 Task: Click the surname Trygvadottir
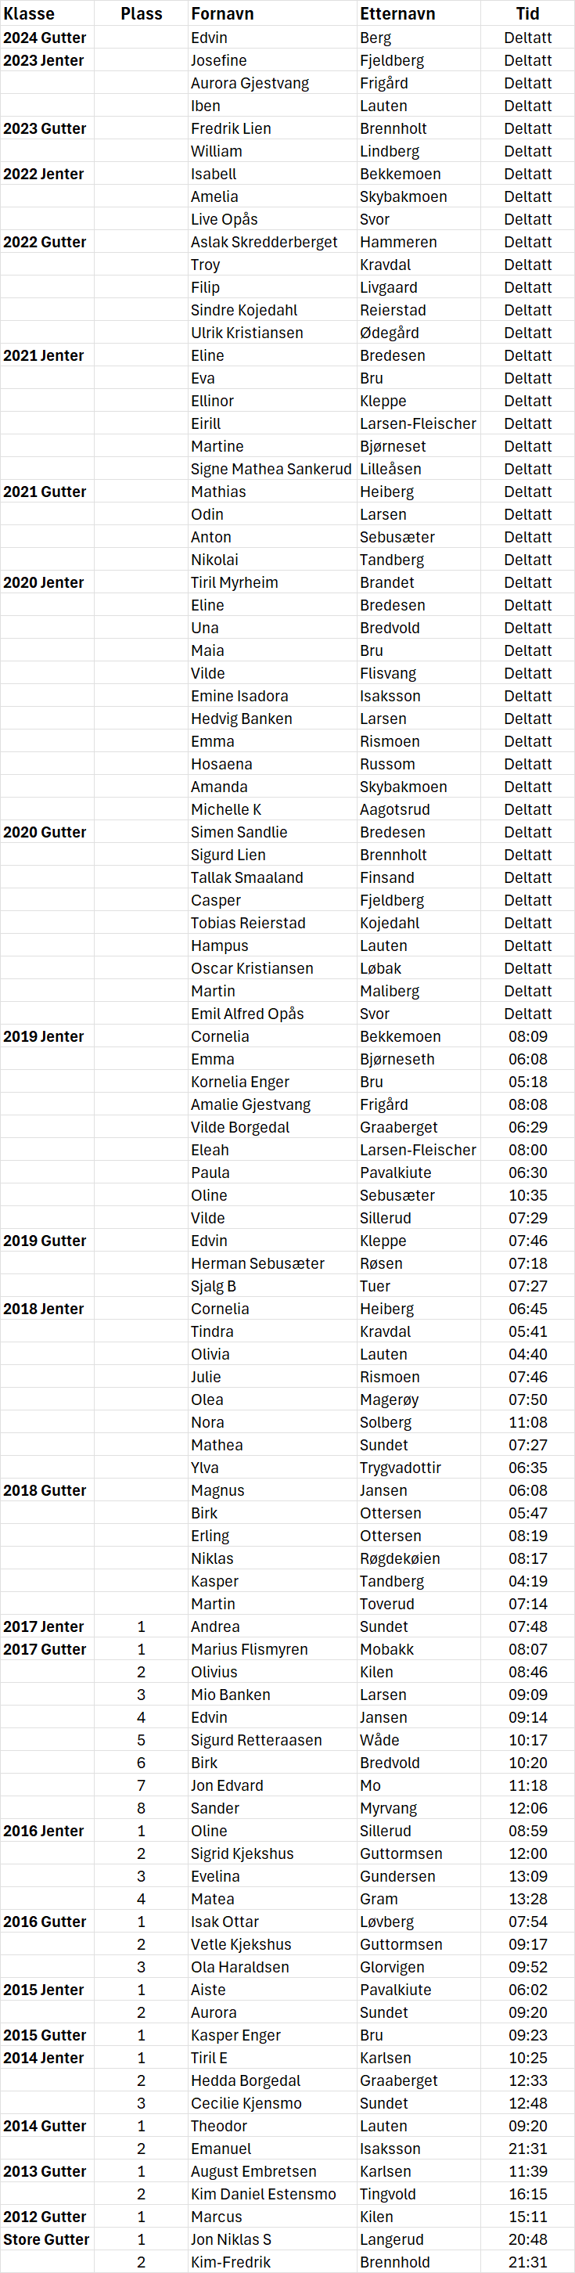point(401,1468)
